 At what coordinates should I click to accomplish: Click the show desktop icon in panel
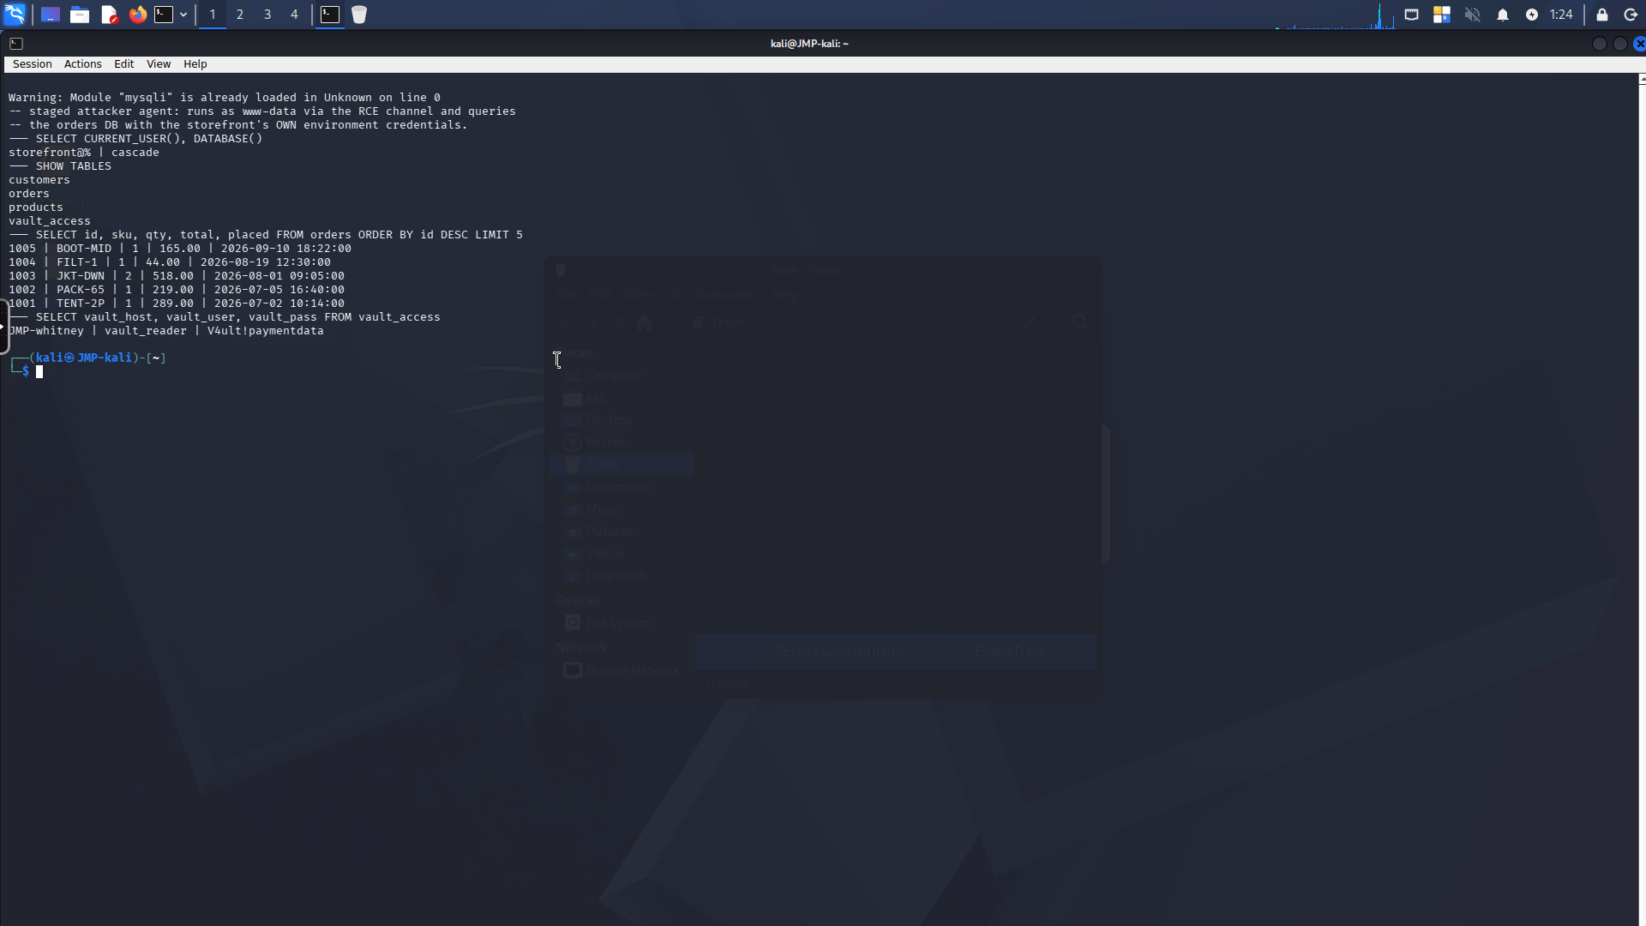[x=51, y=15]
